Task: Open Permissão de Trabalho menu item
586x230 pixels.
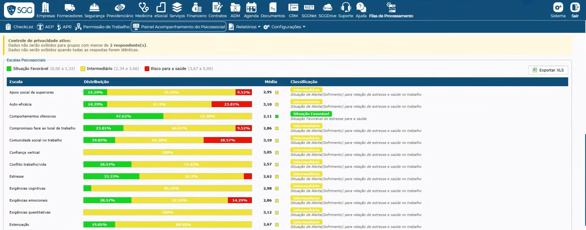Action: click(102, 27)
